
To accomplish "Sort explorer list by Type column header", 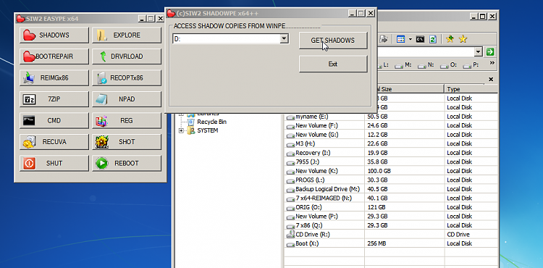I will click(471, 89).
